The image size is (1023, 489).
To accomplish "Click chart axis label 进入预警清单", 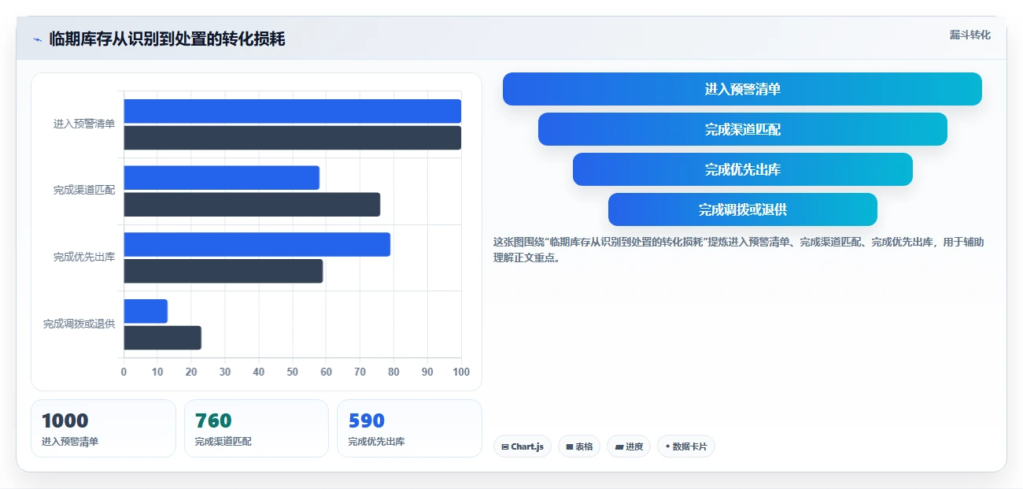I will (x=84, y=124).
